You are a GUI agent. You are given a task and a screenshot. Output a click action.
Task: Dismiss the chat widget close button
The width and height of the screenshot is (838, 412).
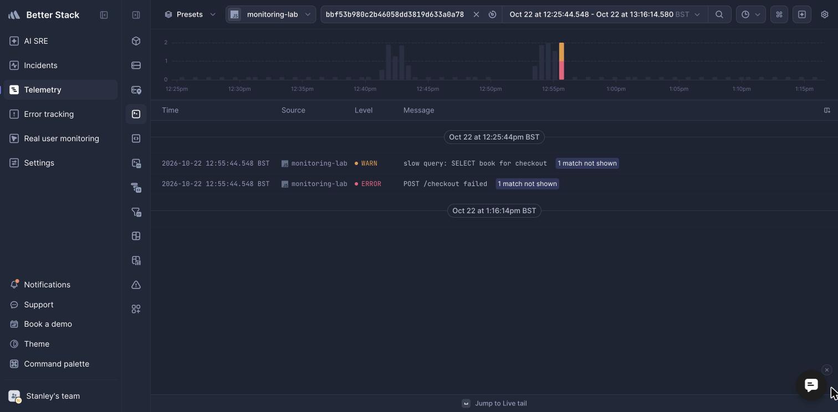[x=827, y=370]
